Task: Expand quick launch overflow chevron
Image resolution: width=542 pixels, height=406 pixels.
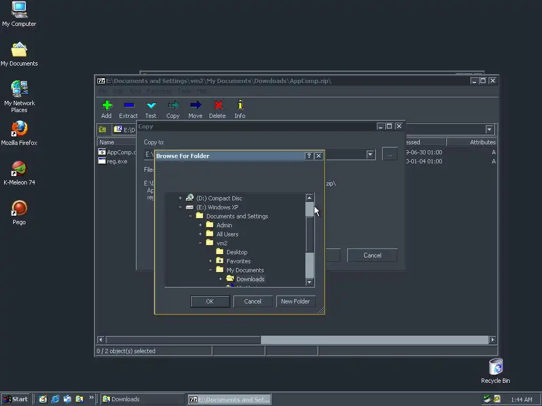Action: [x=91, y=398]
